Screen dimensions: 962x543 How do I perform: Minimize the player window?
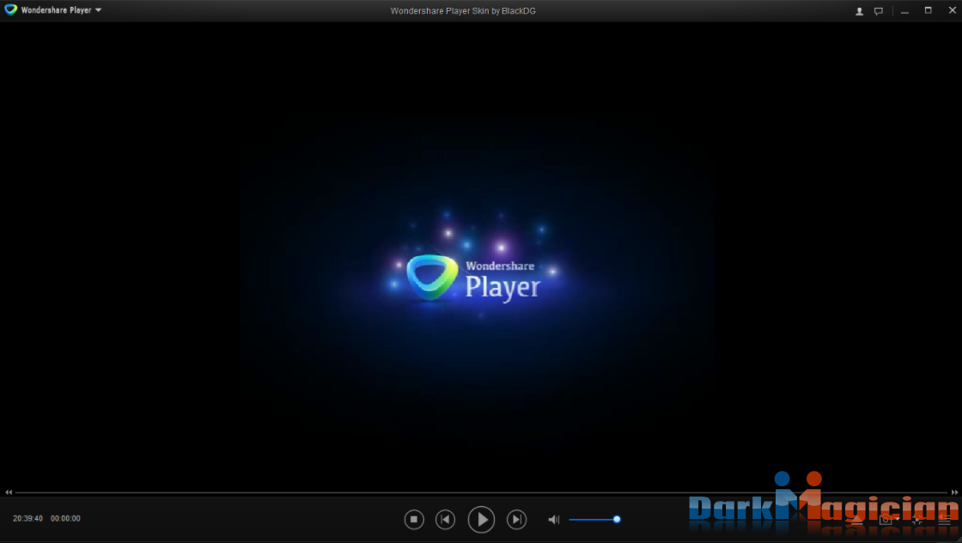tap(905, 11)
